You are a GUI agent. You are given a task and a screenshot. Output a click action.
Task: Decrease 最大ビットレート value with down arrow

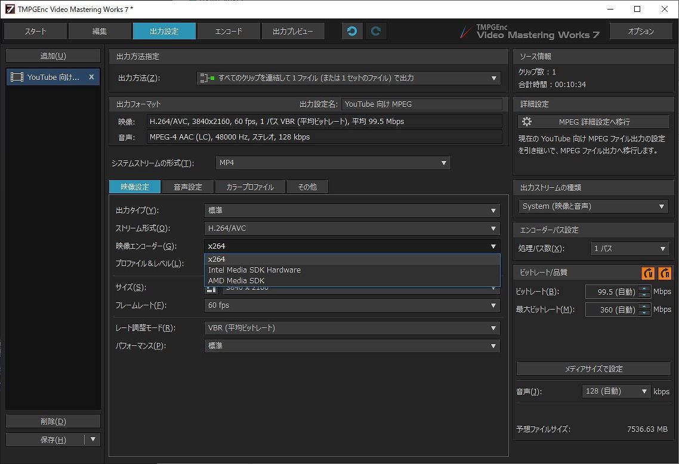644,313
